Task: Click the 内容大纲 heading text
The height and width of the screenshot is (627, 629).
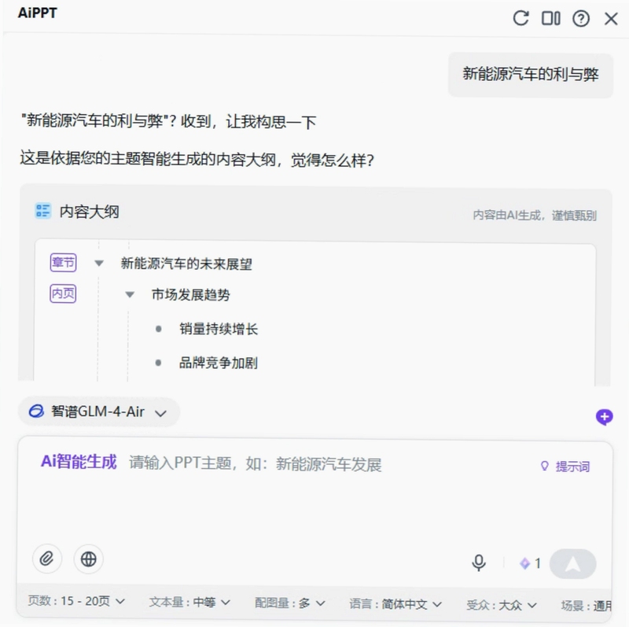Action: [x=89, y=212]
